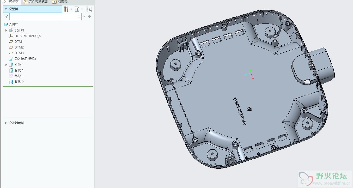Click the 移除 1 remove feature icon

[11, 76]
